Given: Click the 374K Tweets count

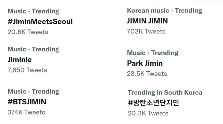Looking at the screenshot, I should pos(26,112).
